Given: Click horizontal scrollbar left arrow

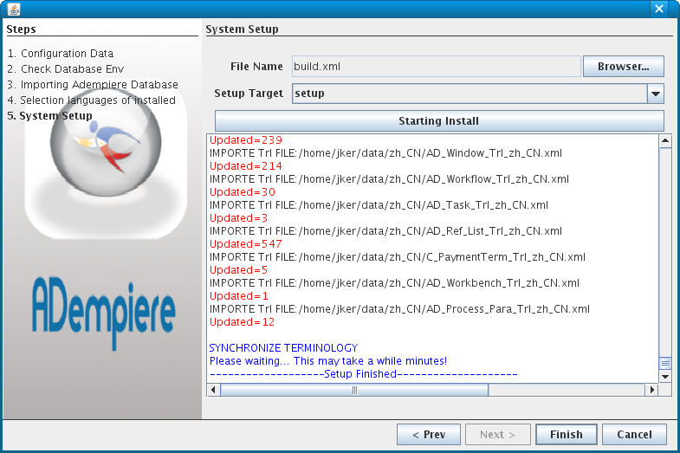Looking at the screenshot, I should 213,390.
